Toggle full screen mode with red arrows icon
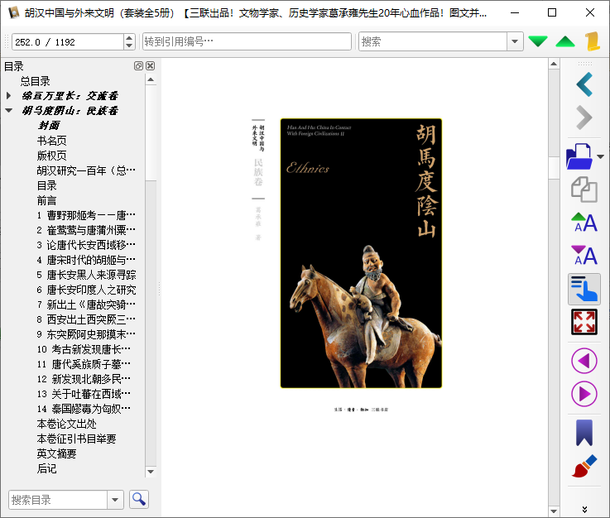 584,322
